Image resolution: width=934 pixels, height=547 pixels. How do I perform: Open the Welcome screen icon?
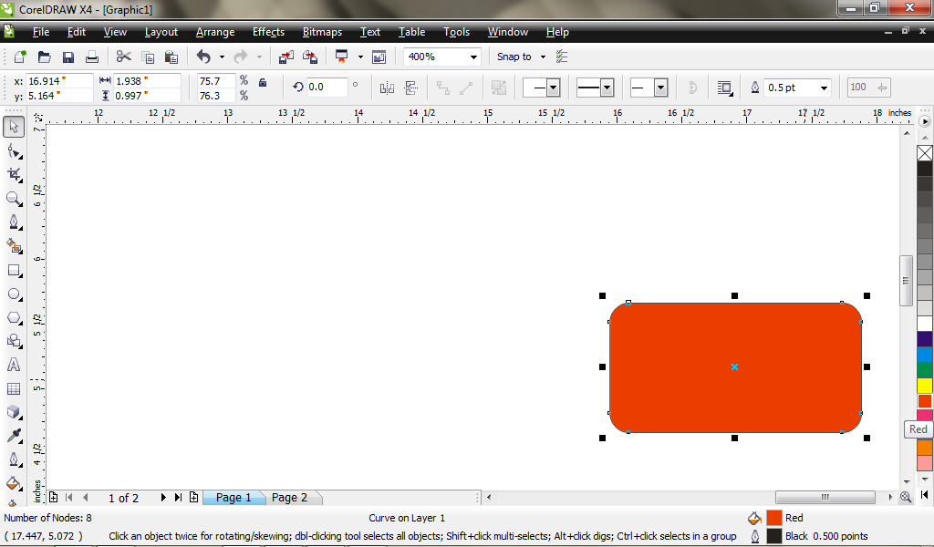(379, 57)
